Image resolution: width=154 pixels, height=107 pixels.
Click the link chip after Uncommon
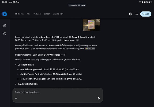click(77, 40)
